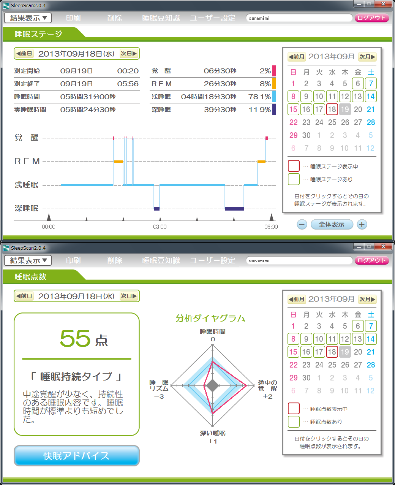Viewport: 395px width, 485px height.
Task: Go to next month in top calendar
Action: click(x=367, y=57)
